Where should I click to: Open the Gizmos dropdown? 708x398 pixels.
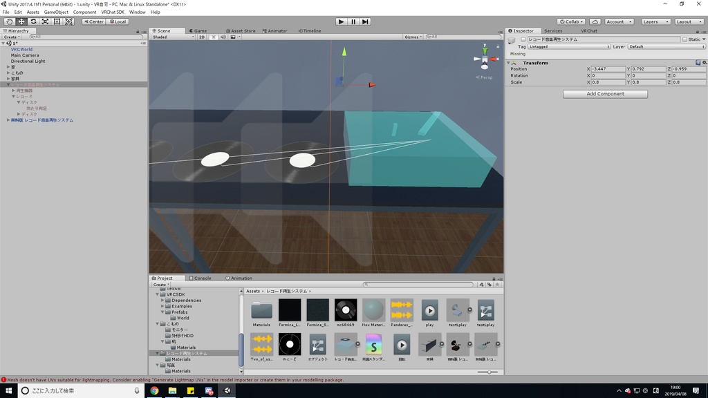[x=413, y=37]
